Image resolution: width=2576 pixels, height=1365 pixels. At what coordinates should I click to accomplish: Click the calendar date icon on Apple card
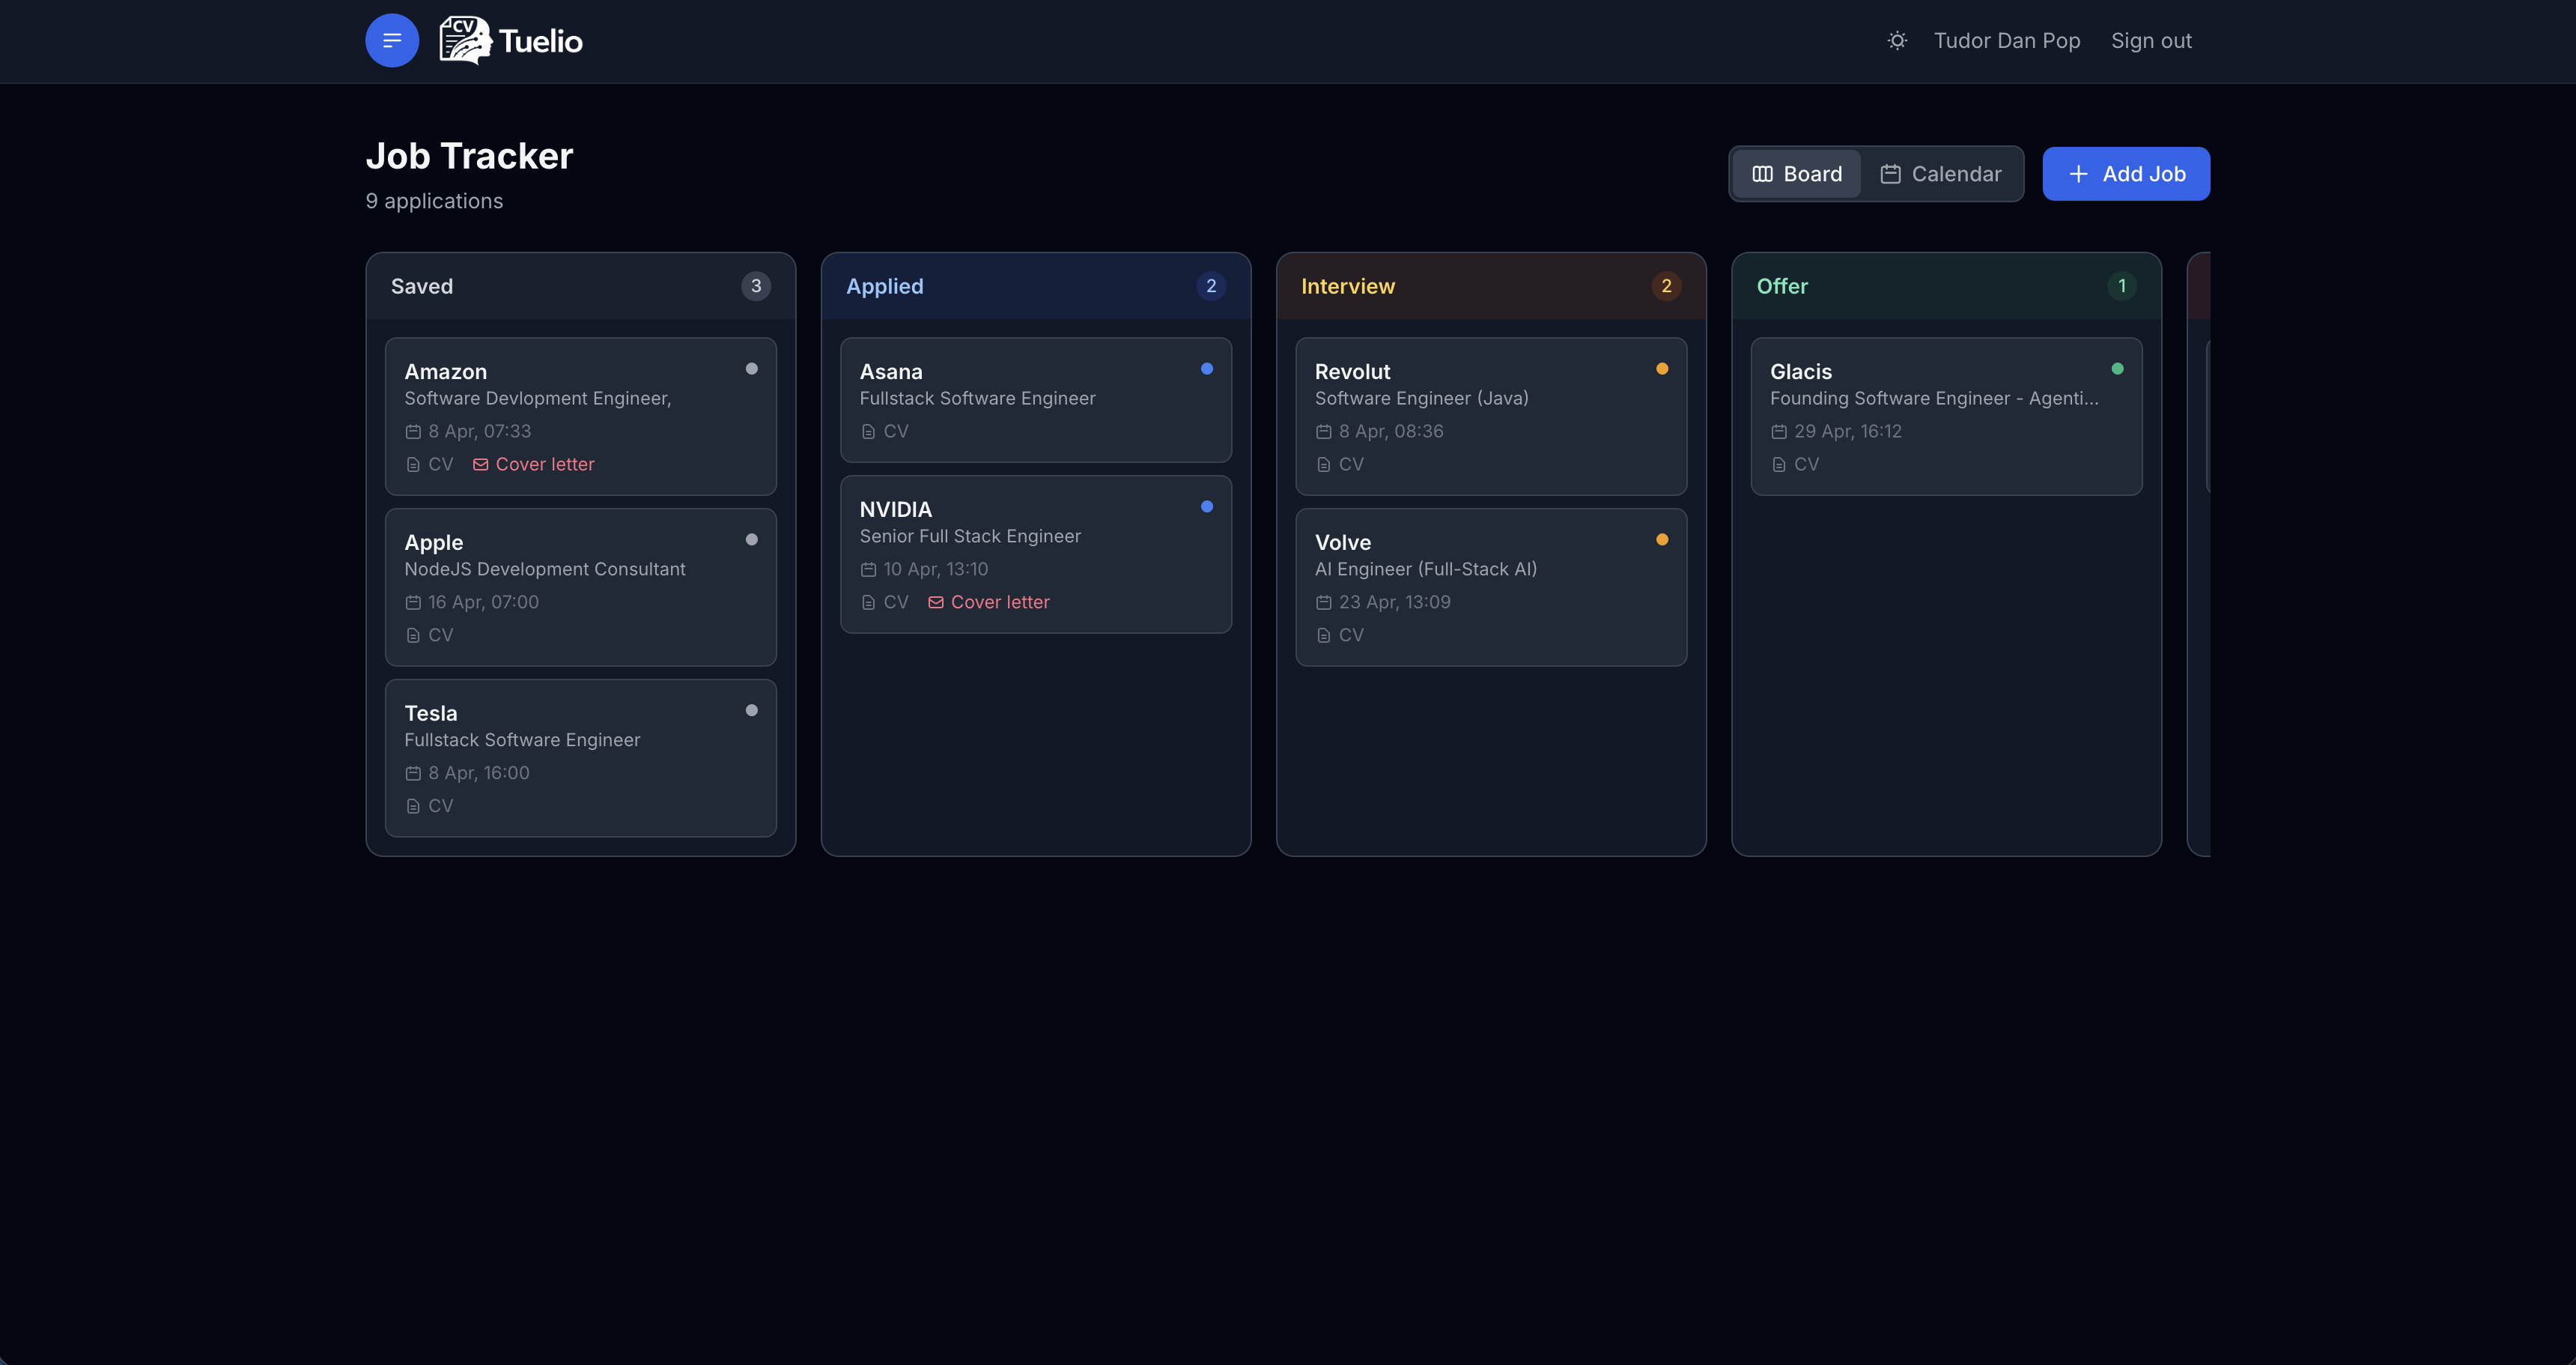coord(413,602)
